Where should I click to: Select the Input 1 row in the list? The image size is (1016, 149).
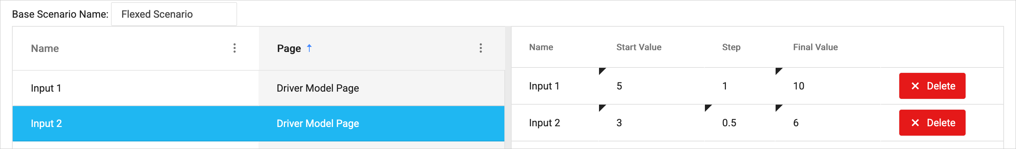(x=46, y=88)
